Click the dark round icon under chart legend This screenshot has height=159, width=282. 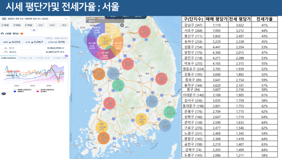pyautogui.click(x=4, y=94)
